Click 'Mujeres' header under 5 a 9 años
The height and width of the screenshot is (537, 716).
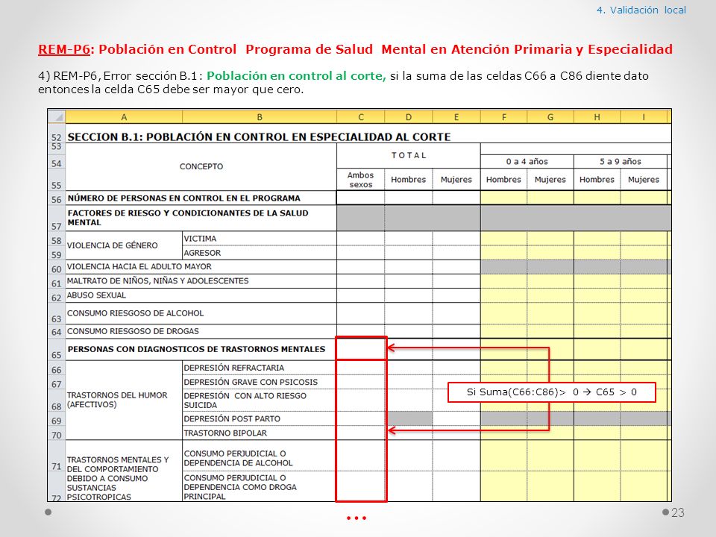pyautogui.click(x=644, y=180)
